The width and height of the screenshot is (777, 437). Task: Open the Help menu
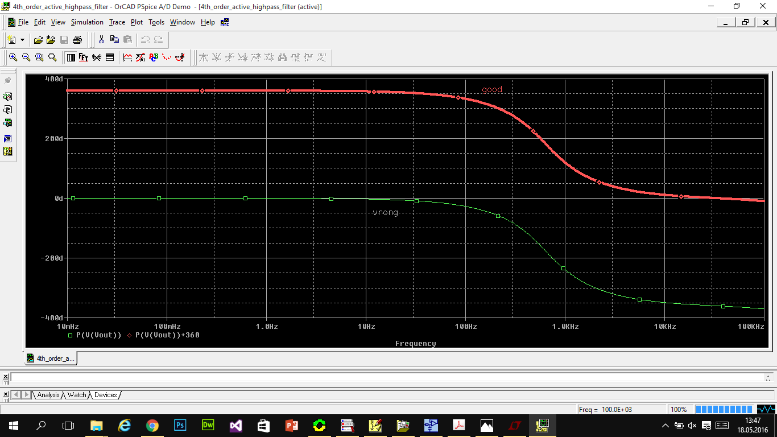[x=208, y=22]
